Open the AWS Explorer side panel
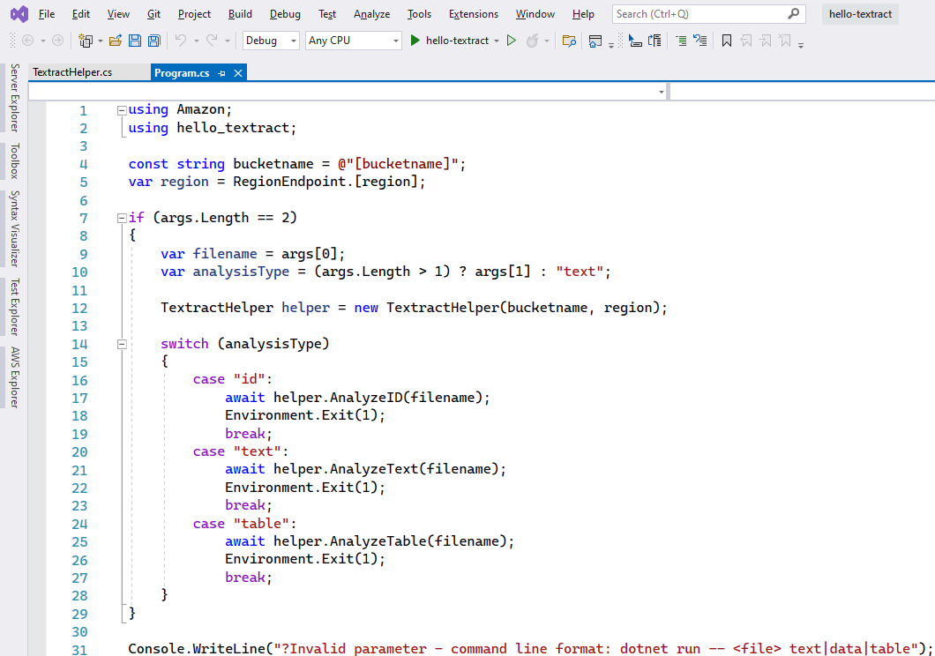 point(15,377)
